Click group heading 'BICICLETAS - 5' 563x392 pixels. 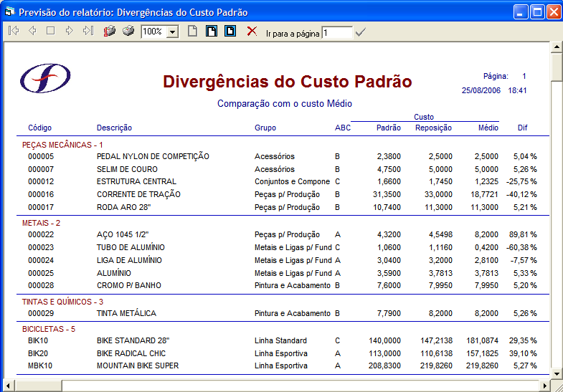(49, 329)
